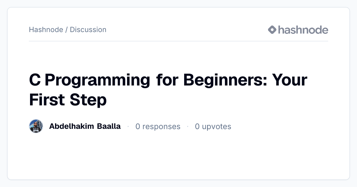Open the Hashnode breadcrumb link
357x187 pixels.
[x=46, y=30]
